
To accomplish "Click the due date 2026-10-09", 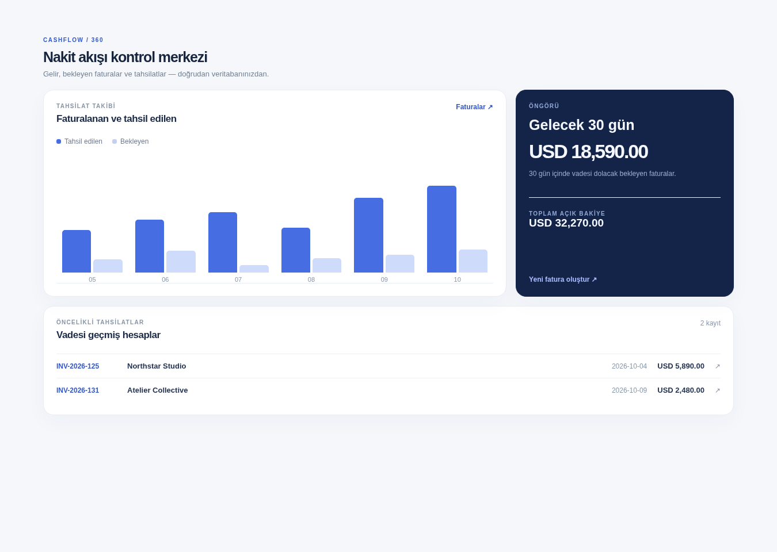I will pos(629,390).
